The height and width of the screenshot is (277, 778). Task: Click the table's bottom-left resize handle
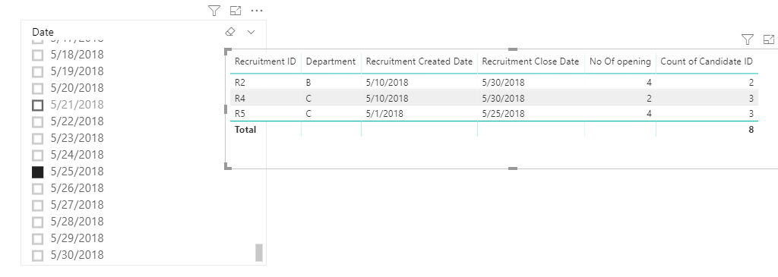pos(228,166)
